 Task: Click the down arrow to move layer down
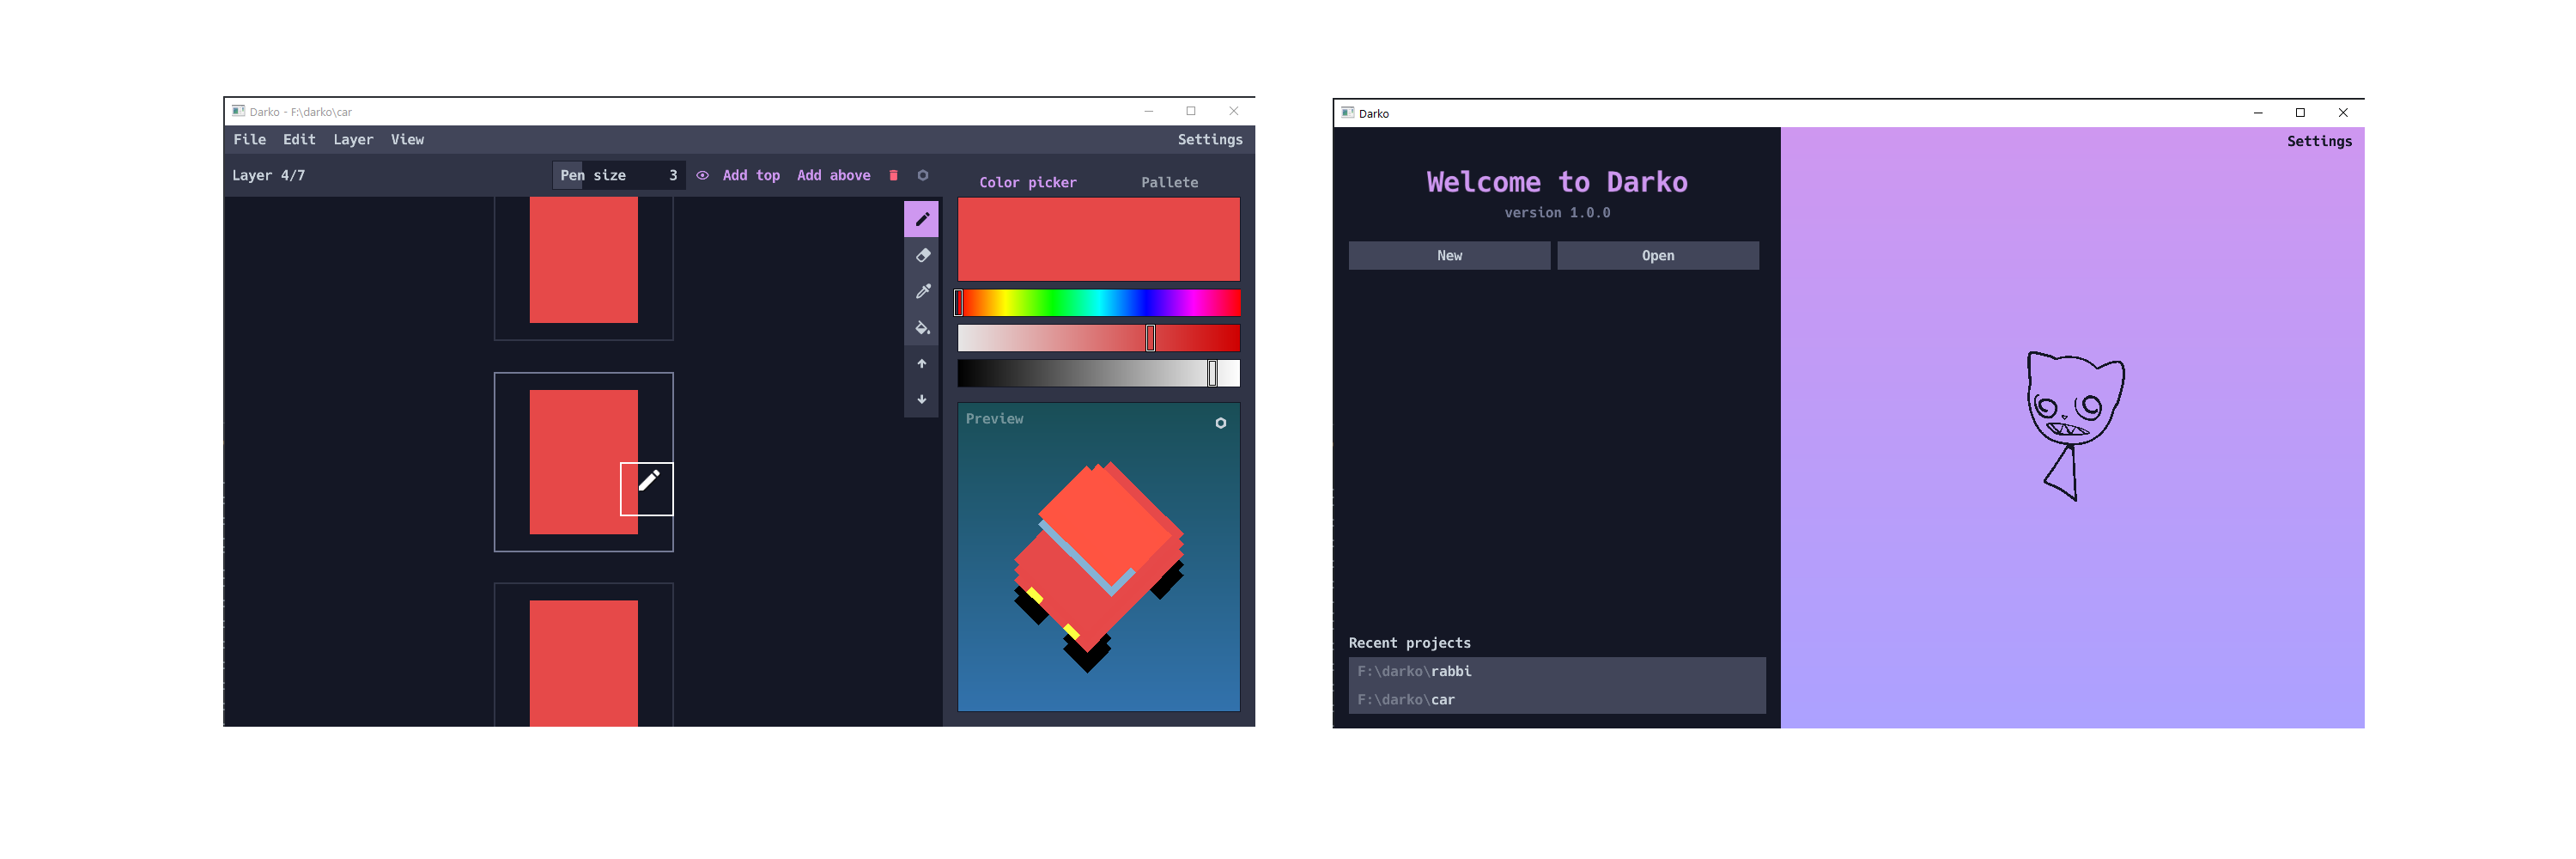click(x=921, y=399)
